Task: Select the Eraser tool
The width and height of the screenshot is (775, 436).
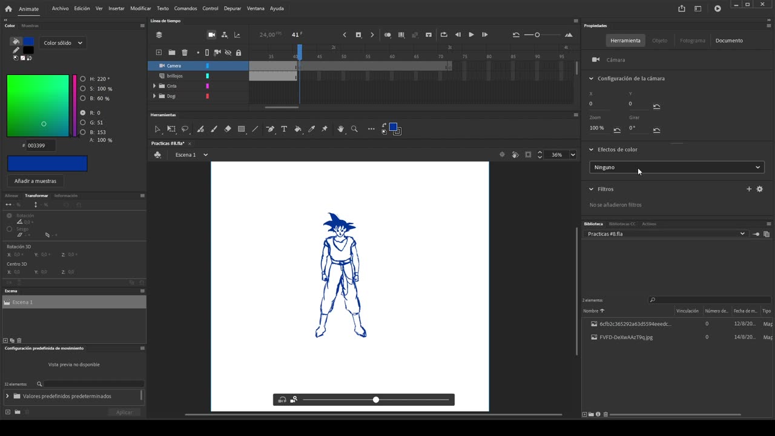Action: coord(228,129)
